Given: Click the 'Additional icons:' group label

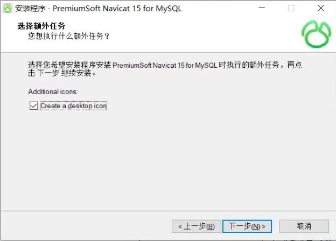Looking at the screenshot, I should point(53,91).
